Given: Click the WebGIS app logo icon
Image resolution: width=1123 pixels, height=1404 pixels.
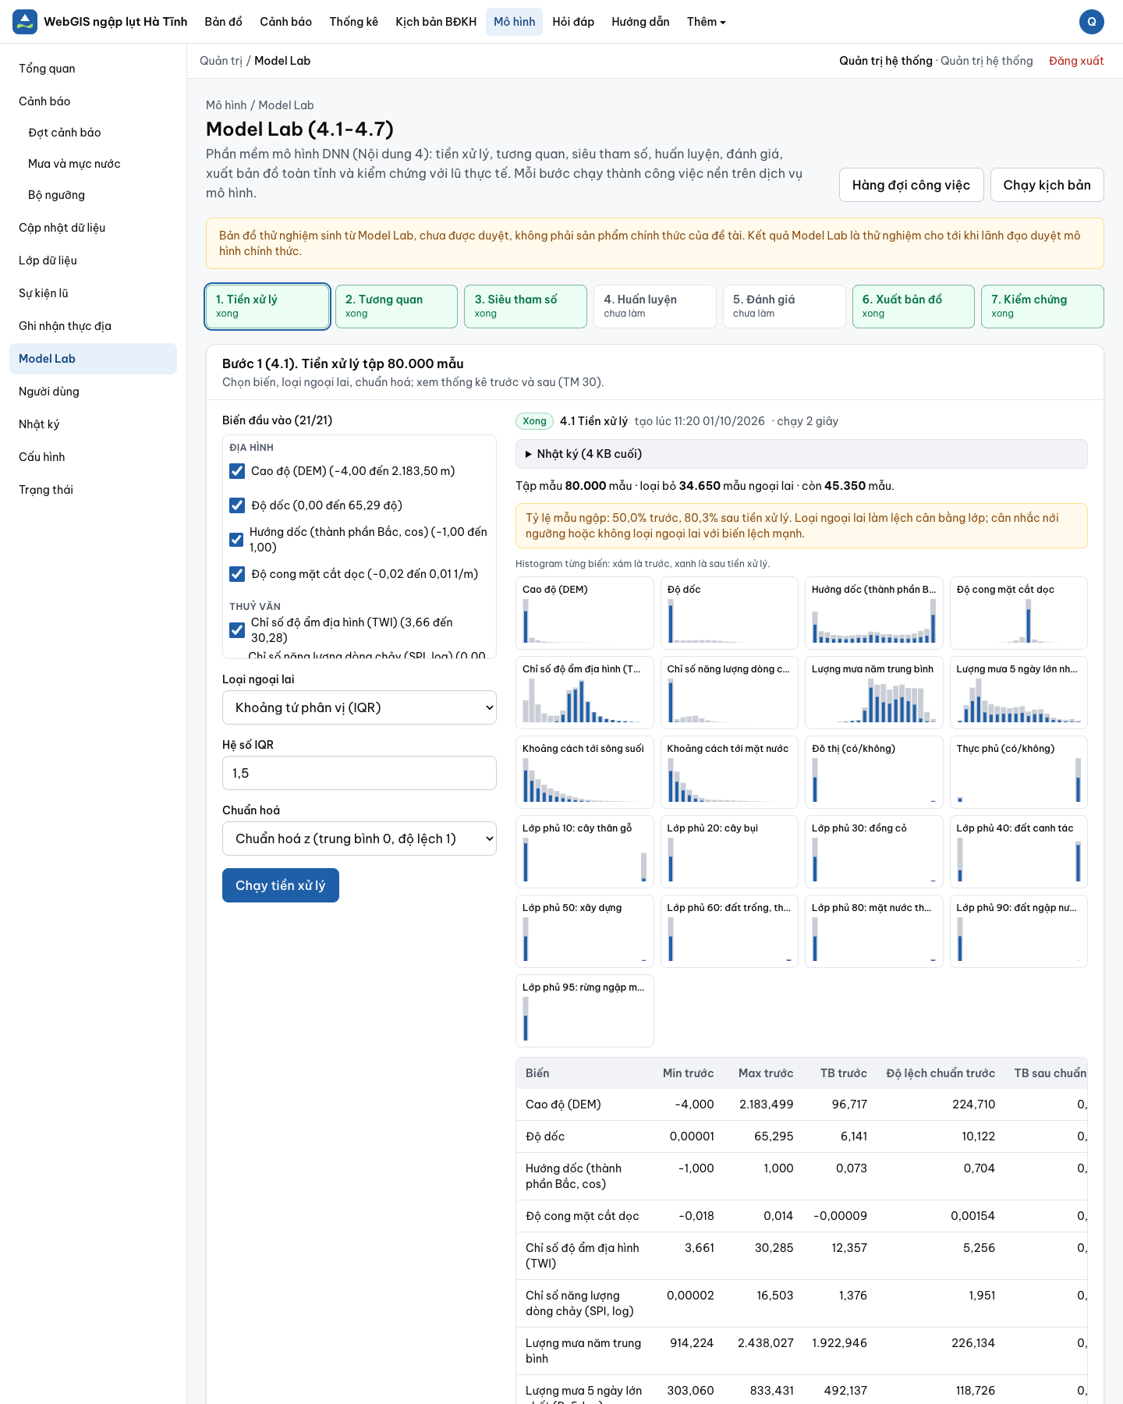Looking at the screenshot, I should coord(25,22).
